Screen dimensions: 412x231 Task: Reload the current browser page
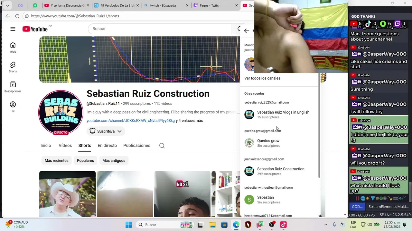17,16
